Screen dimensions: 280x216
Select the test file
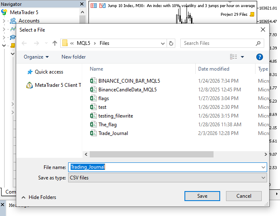[x=102, y=107]
